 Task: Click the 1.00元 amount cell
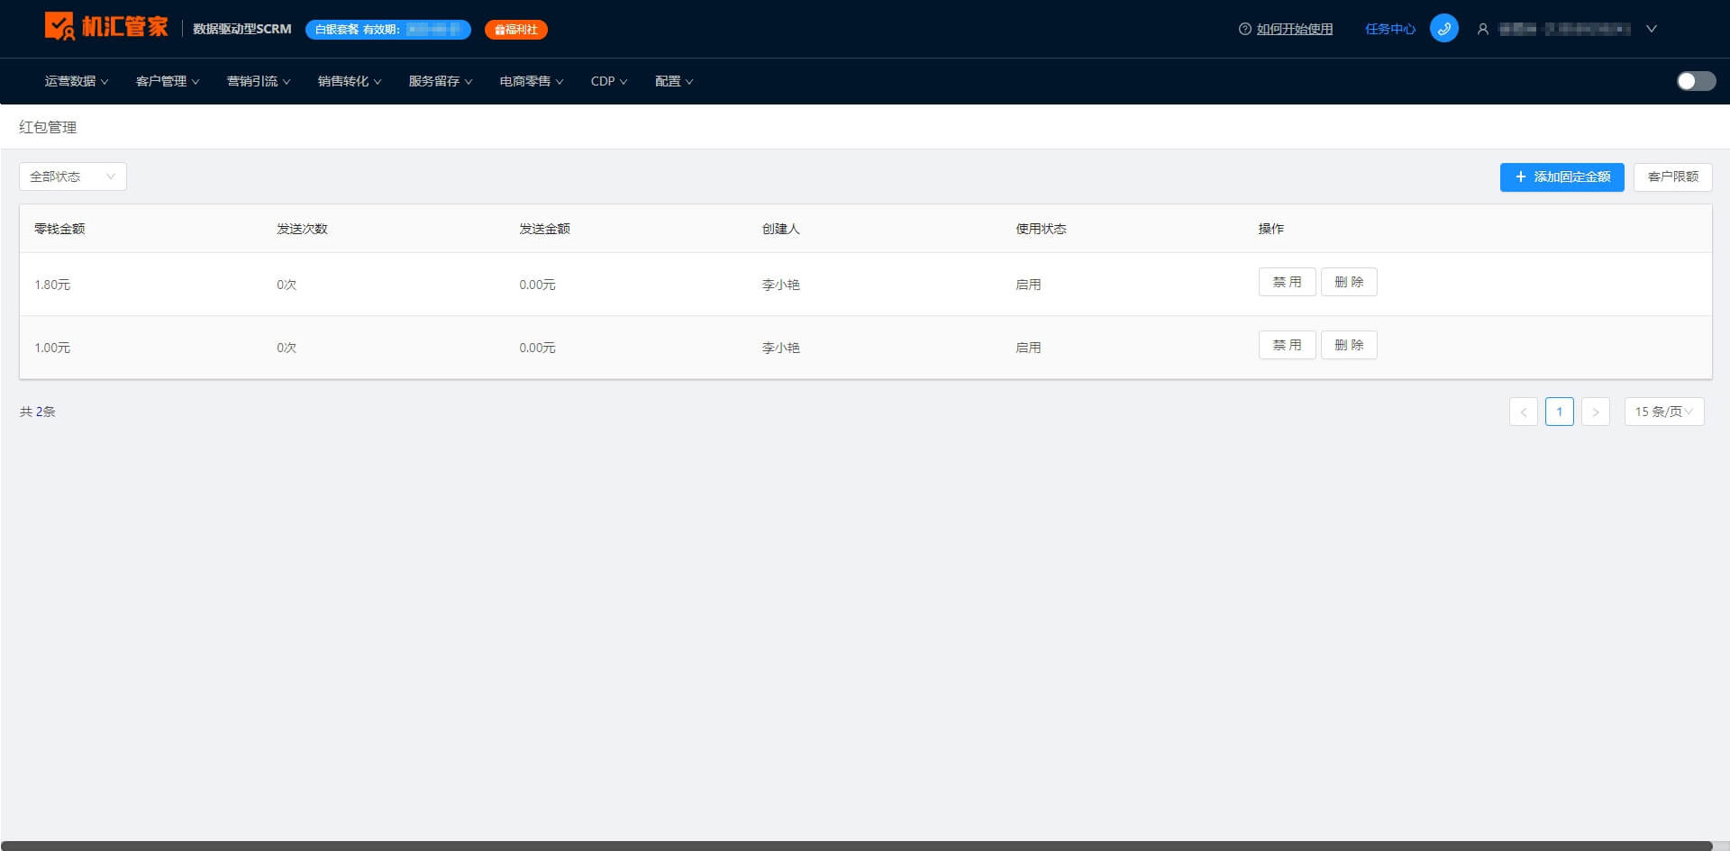tap(52, 348)
